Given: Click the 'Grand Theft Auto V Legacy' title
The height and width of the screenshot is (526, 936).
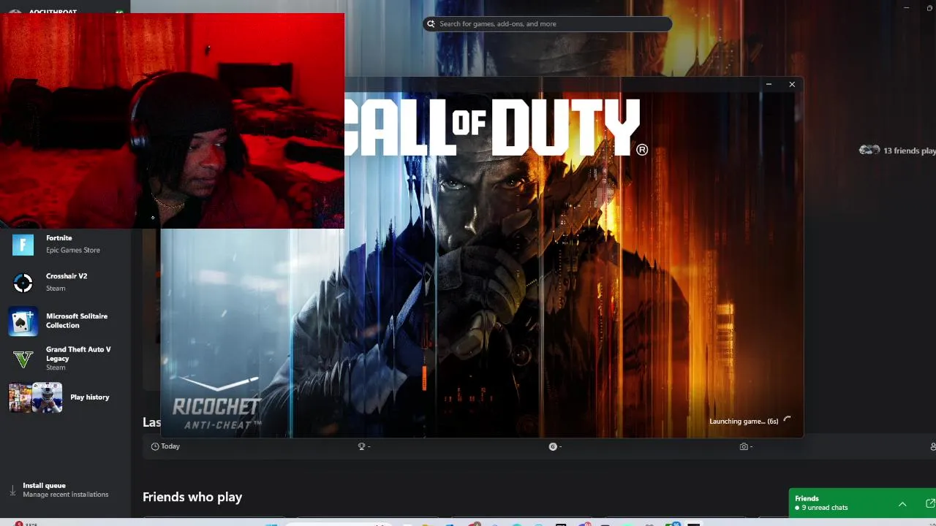Looking at the screenshot, I should tap(78, 354).
